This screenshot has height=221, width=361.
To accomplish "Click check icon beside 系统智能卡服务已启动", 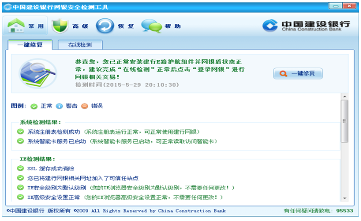I will (x=20, y=141).
